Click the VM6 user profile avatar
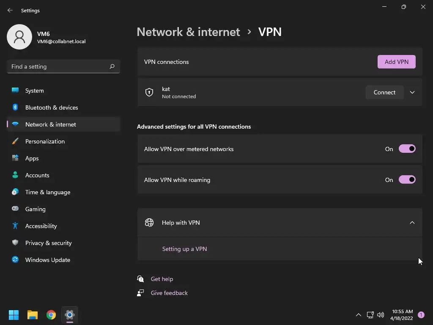The image size is (433, 325). [x=19, y=37]
